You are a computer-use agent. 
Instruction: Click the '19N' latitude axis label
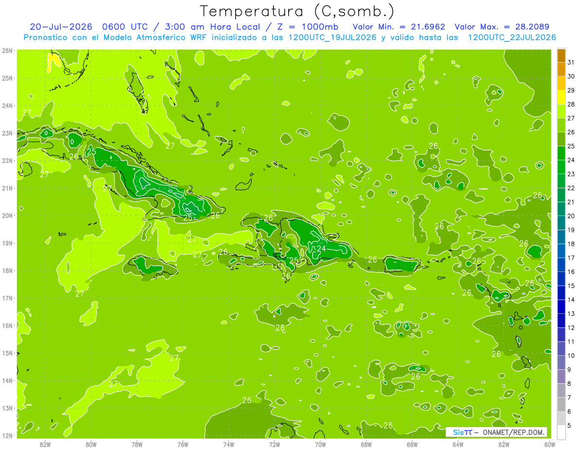(6, 243)
